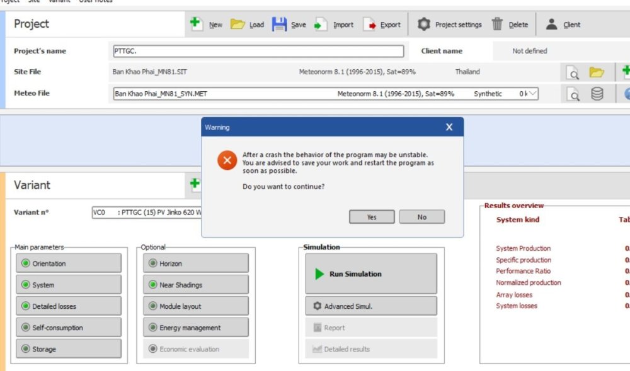Open meteo database icon
The image size is (630, 371).
[x=597, y=94]
